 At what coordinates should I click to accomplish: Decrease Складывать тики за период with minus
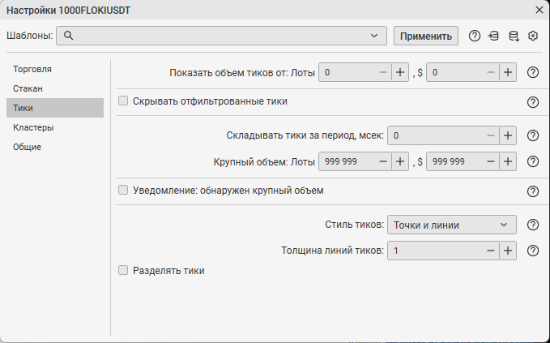490,136
